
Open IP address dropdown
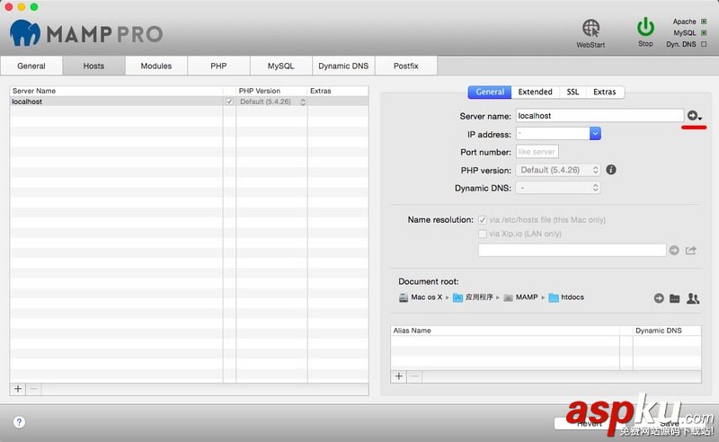[x=595, y=134]
